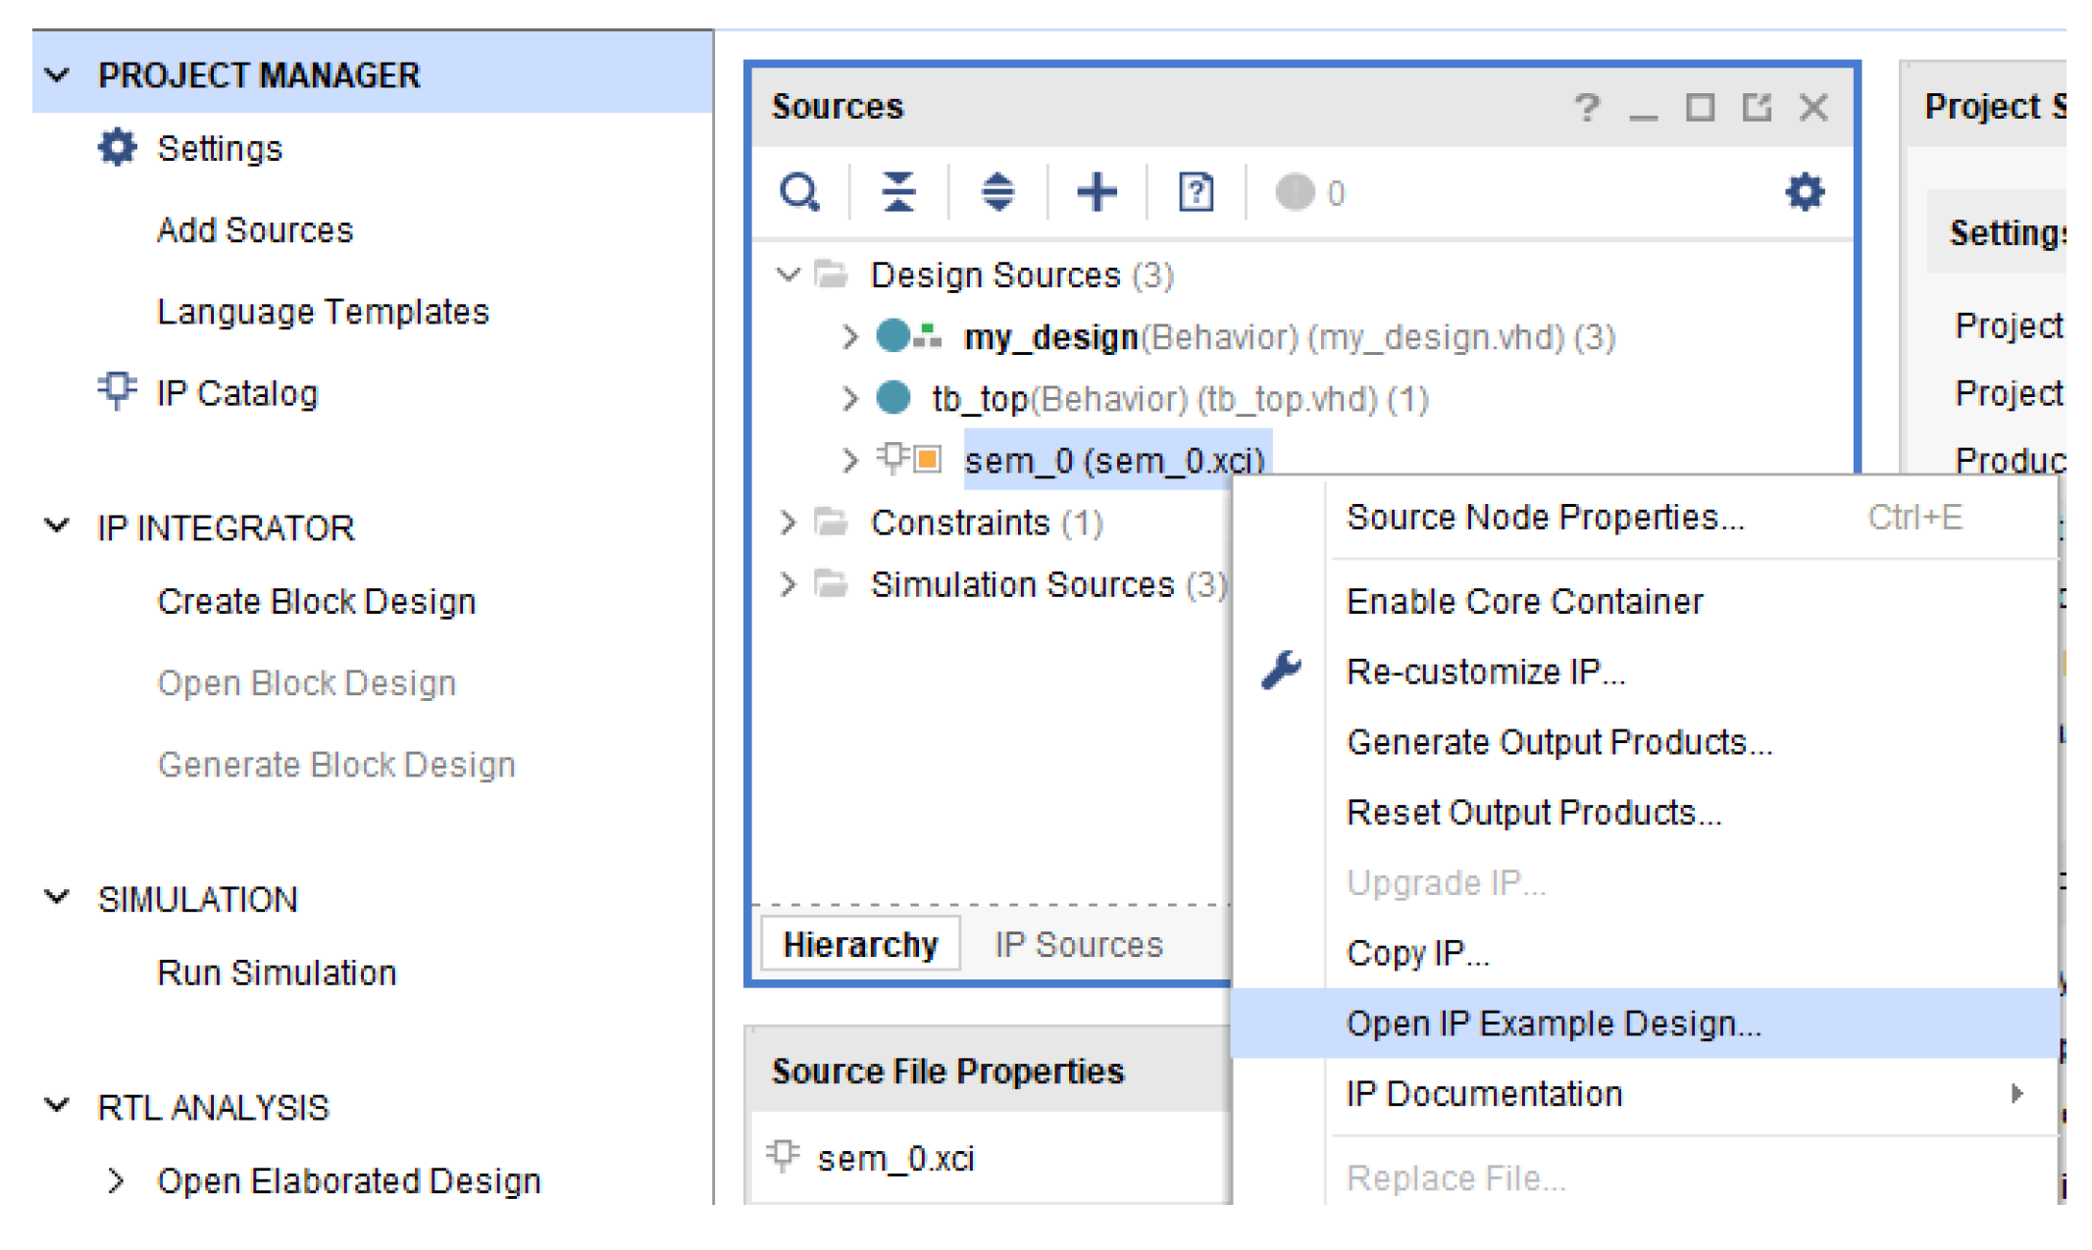The width and height of the screenshot is (2092, 1250).
Task: Open IP Catalog from Project Manager
Action: (236, 393)
